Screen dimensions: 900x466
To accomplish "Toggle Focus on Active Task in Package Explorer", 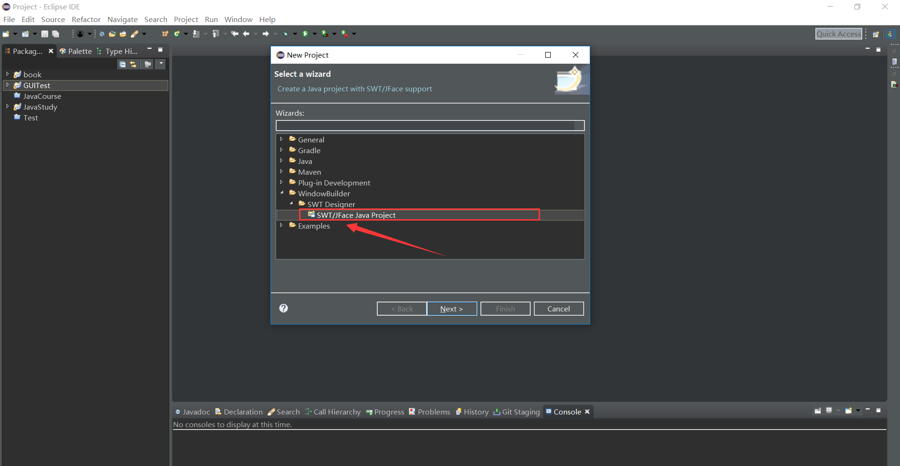I will 147,64.
